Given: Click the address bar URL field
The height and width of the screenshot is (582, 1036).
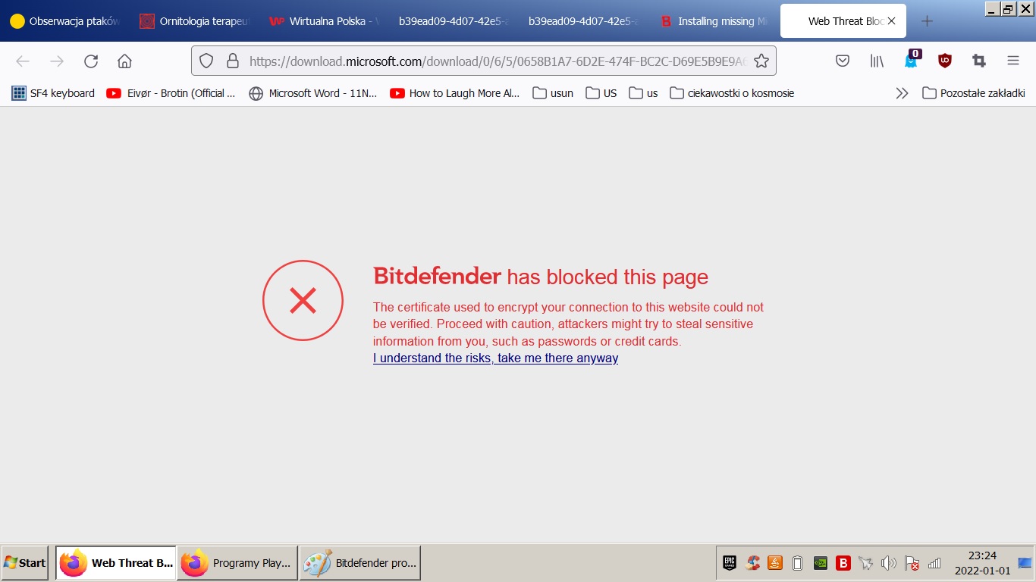Looking at the screenshot, I should coord(498,61).
